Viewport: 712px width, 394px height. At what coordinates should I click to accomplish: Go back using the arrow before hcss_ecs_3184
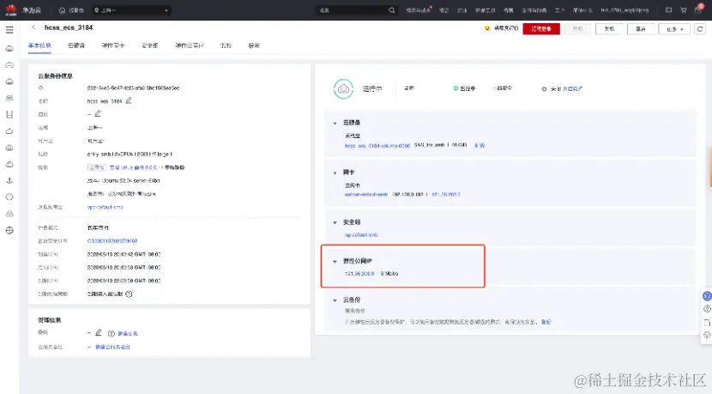click(33, 27)
